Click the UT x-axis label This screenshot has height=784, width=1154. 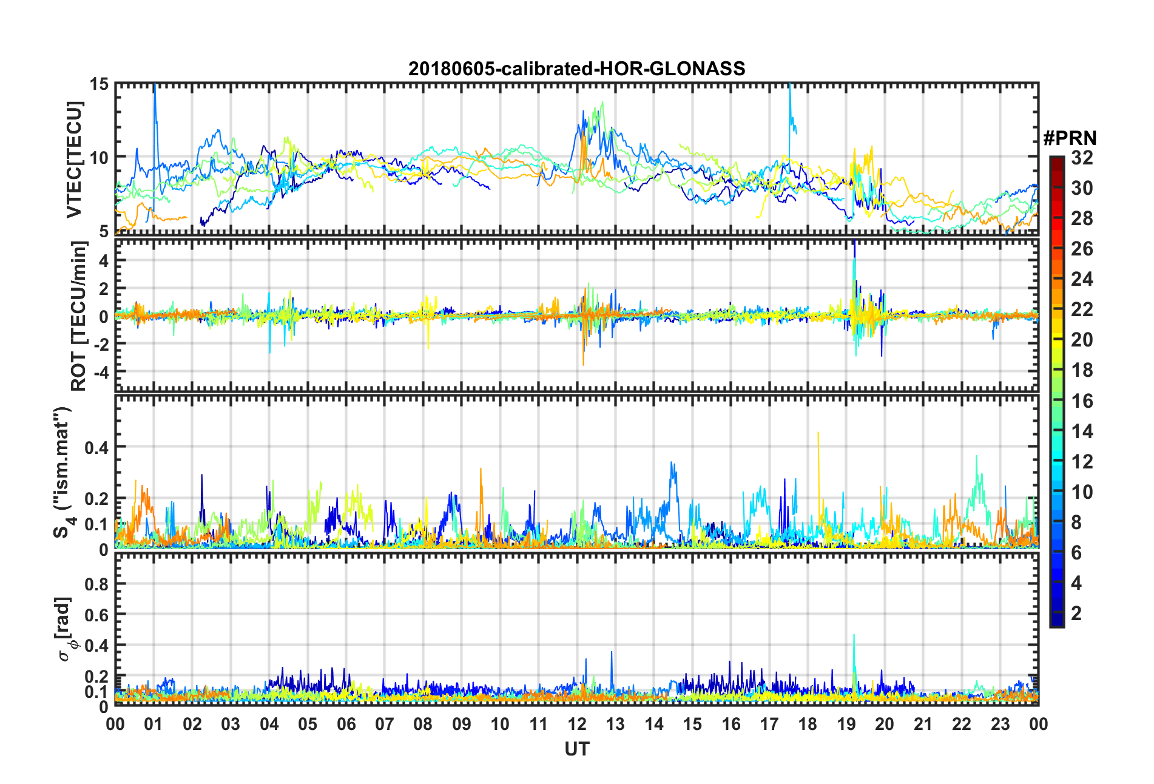[577, 749]
